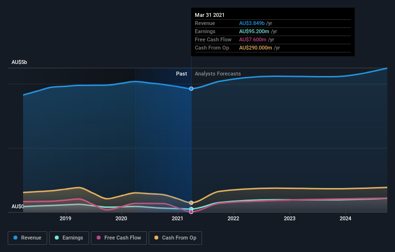Viewport: 395px width, 252px height.
Task: Click the 2022 x-axis label
Action: click(233, 218)
